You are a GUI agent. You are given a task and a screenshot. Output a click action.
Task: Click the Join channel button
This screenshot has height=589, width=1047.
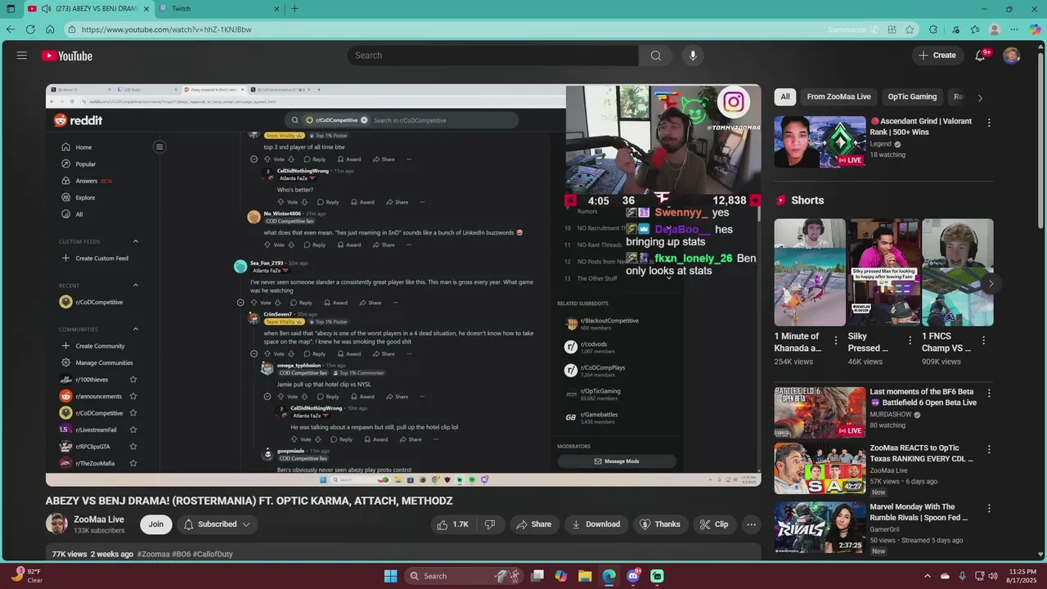(x=155, y=524)
